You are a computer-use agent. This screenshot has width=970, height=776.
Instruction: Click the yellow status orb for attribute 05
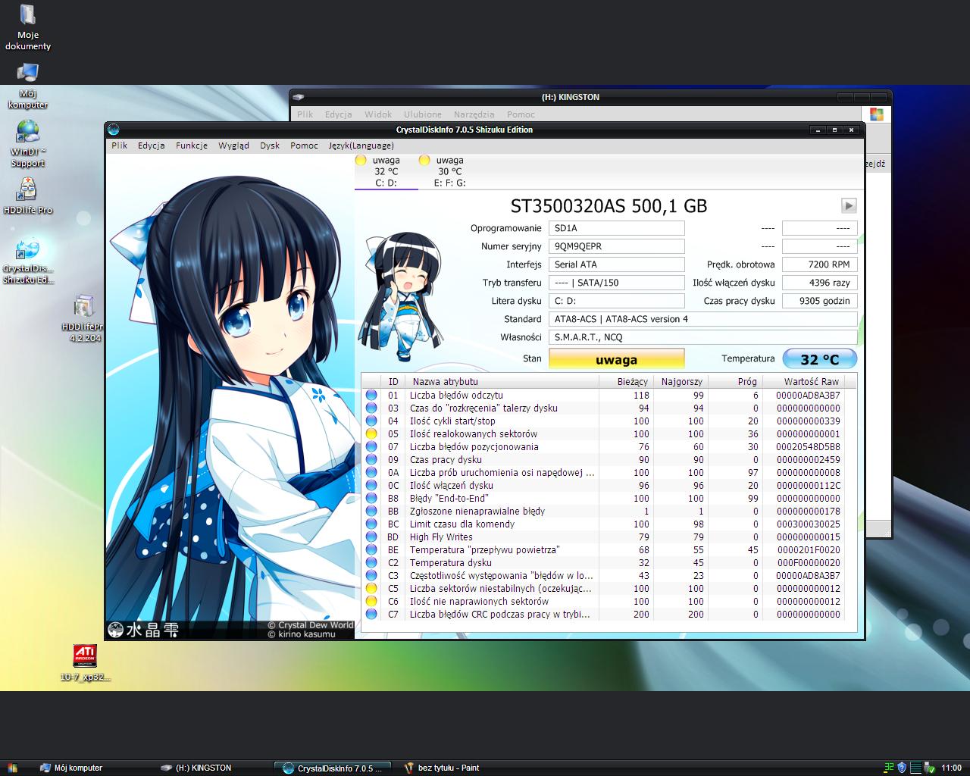371,433
